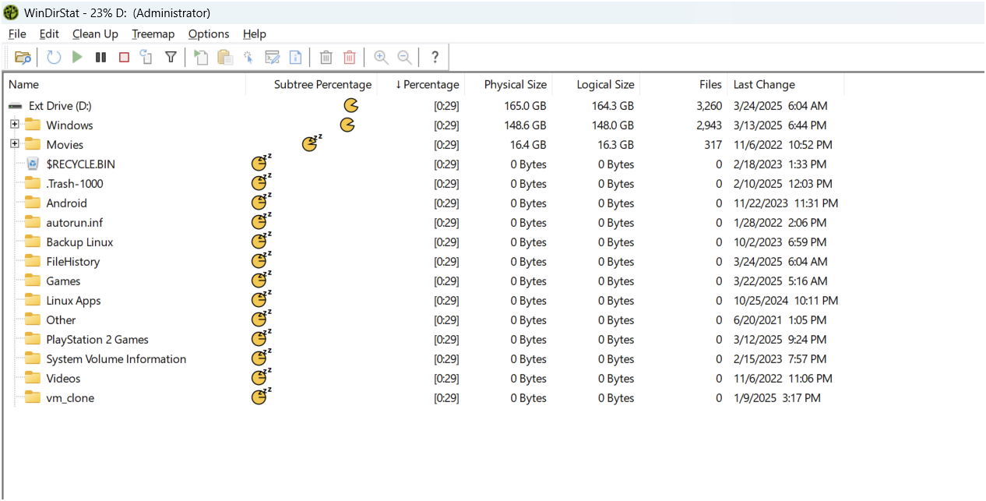Viewport: 986px width, 501px height.
Task: Open the filter funnel toolbar icon
Action: pos(171,57)
